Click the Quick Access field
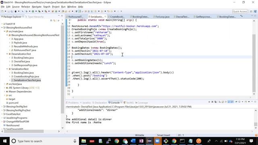The height and width of the screenshot is (145, 258). tap(240, 11)
